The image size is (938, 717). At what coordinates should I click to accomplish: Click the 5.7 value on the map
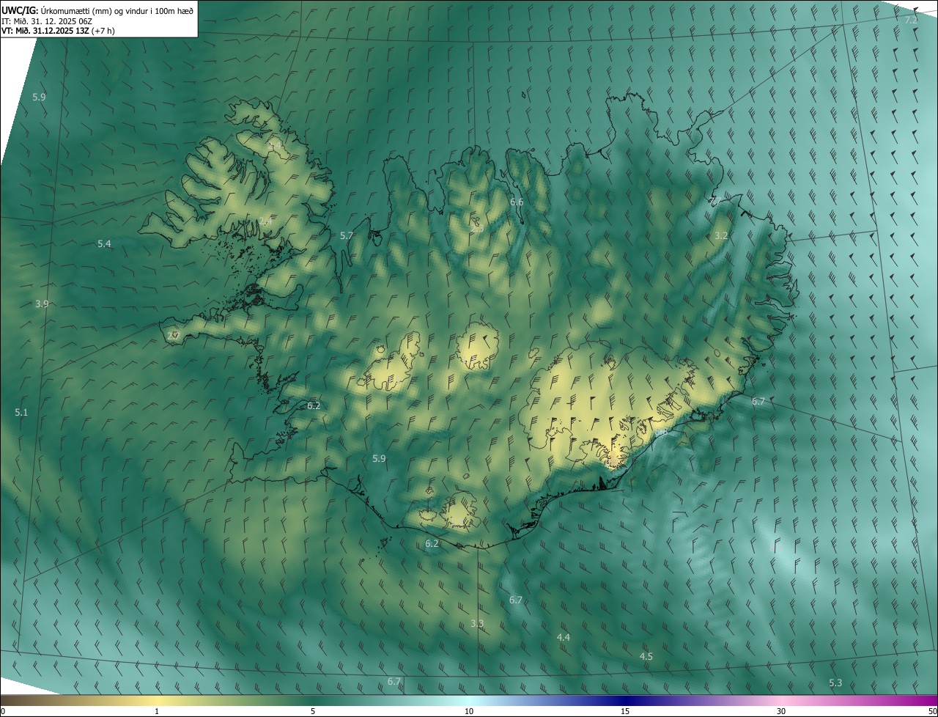347,235
